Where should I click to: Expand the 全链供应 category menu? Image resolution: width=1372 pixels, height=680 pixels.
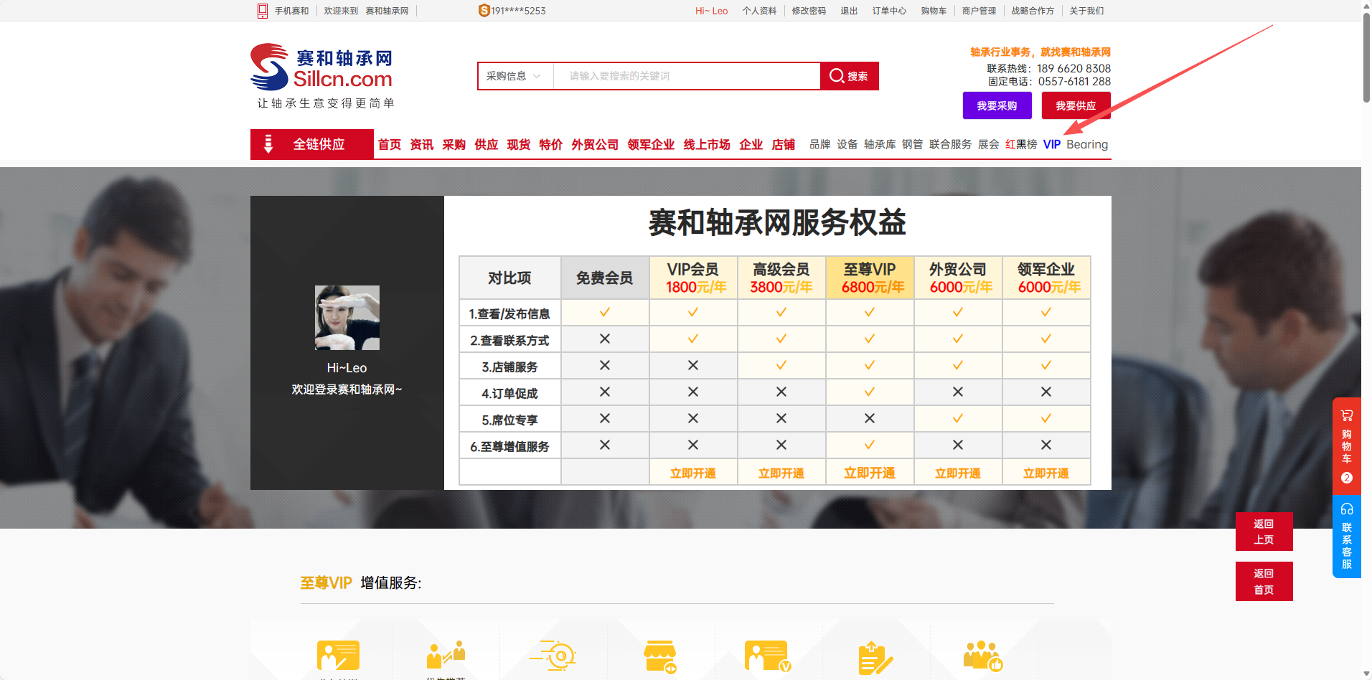pos(312,144)
